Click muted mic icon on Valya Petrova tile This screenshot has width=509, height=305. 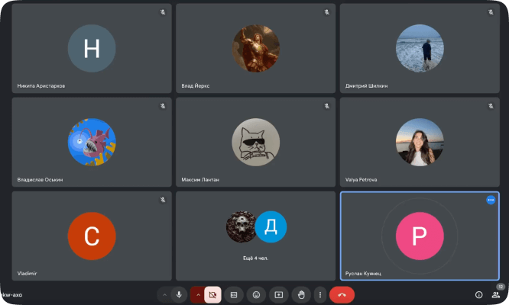[x=490, y=106]
